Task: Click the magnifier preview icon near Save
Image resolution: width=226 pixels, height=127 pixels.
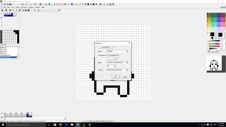Action: [x=7, y=4]
